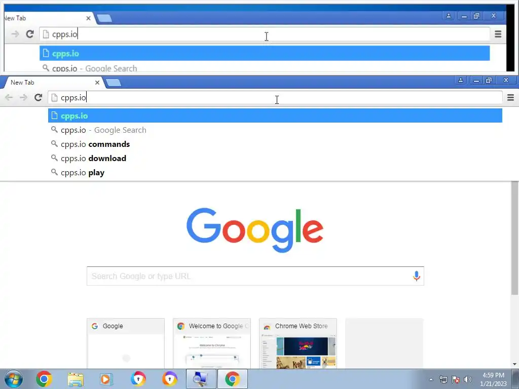519x389 pixels.
Task: Click the Show Desktop strip at the end of the taskbar
Action: tap(515, 379)
